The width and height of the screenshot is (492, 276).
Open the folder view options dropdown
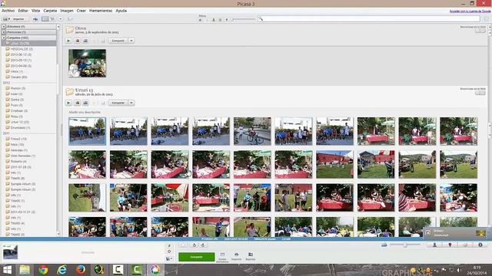[61, 19]
